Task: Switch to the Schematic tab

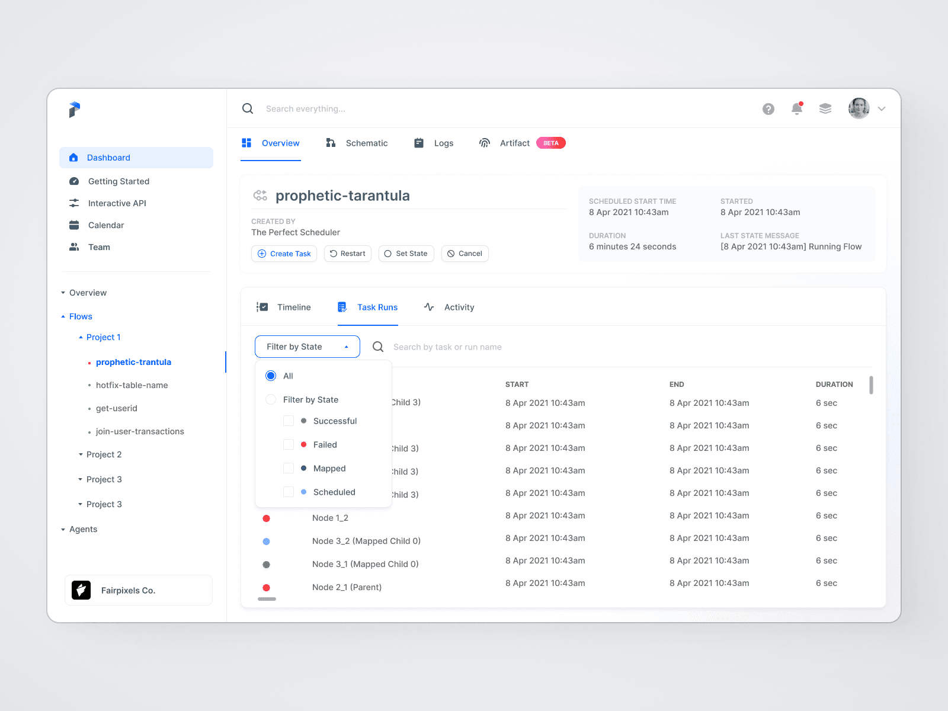Action: click(357, 143)
